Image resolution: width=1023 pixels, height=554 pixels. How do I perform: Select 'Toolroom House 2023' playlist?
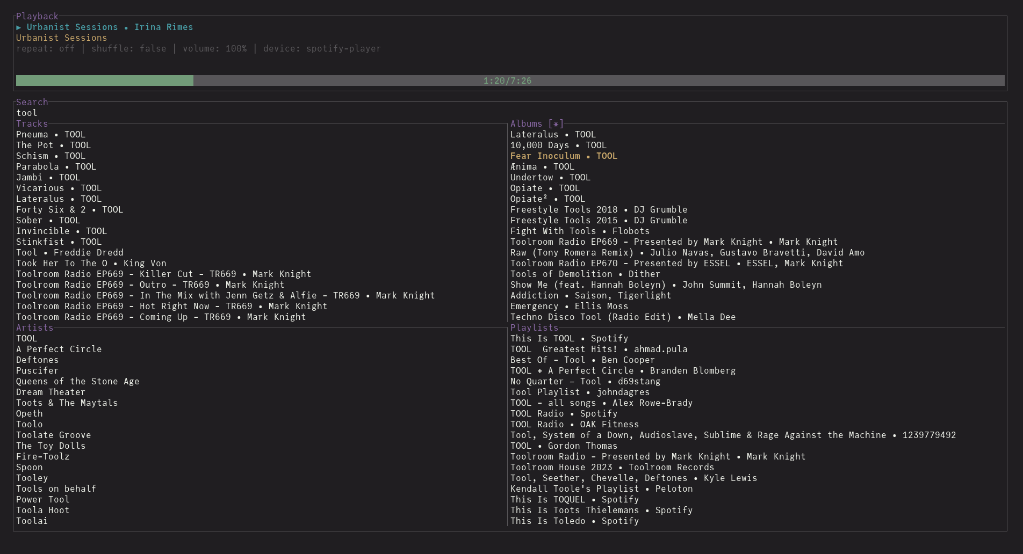click(612, 467)
